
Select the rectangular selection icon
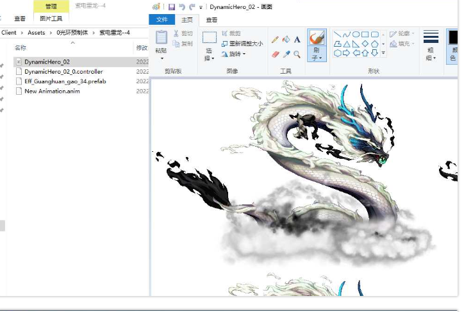210,38
